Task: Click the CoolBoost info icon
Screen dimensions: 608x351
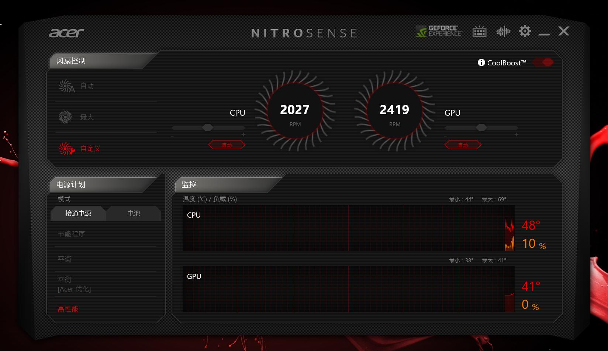Action: tap(481, 62)
